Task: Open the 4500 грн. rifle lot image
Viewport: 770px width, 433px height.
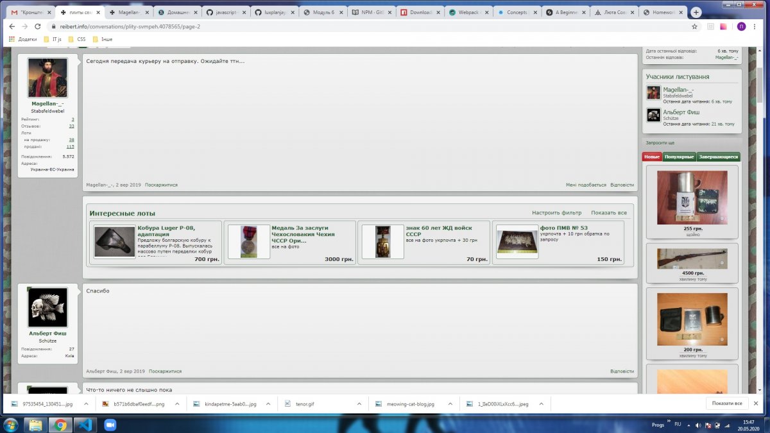Action: point(692,259)
